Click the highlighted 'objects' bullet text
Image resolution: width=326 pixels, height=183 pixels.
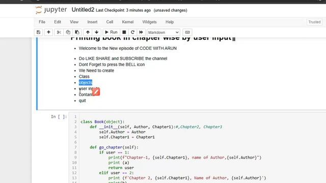click(x=86, y=82)
